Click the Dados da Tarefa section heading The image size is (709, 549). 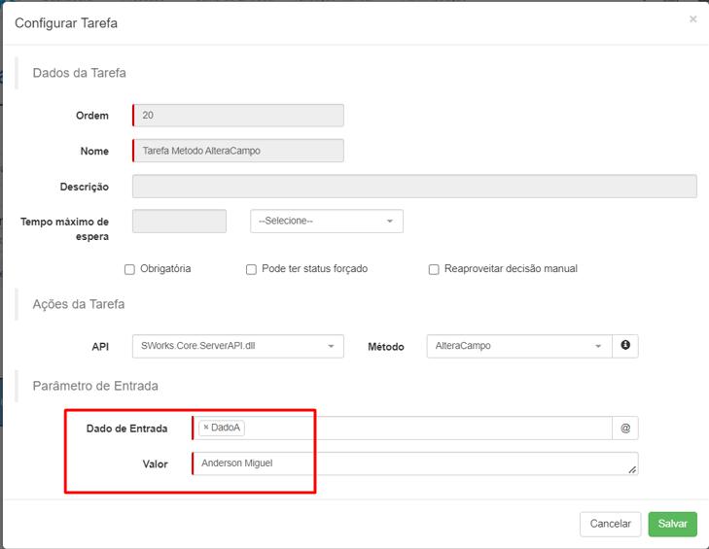point(79,73)
